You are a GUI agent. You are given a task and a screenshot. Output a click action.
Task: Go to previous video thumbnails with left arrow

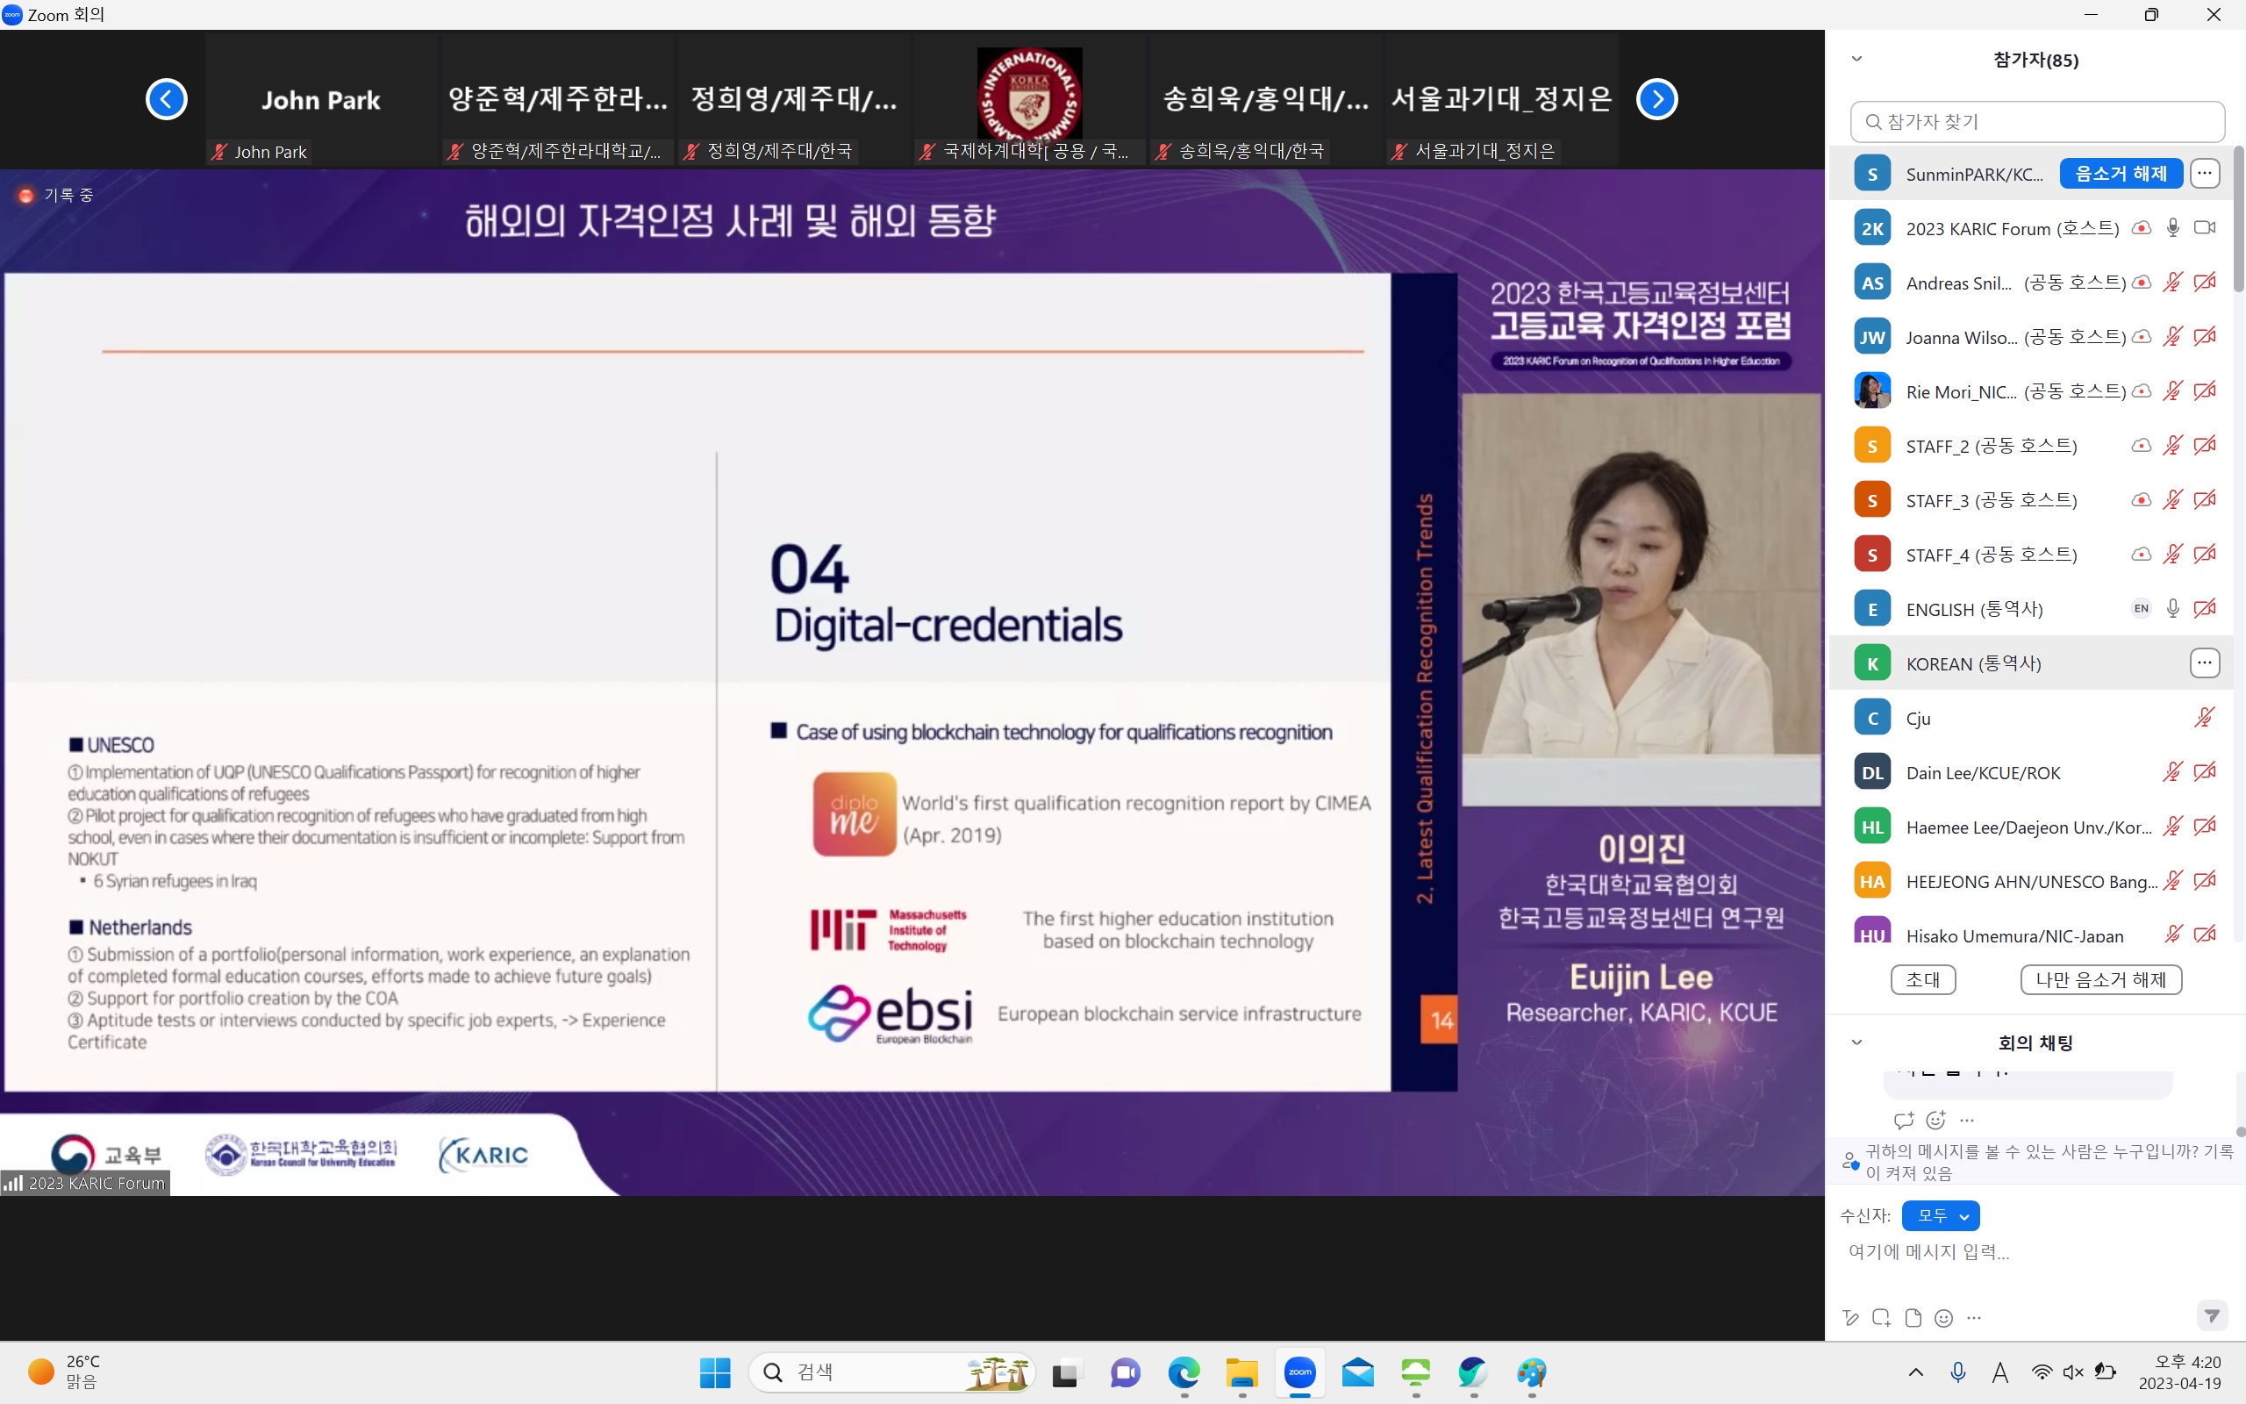[x=167, y=99]
